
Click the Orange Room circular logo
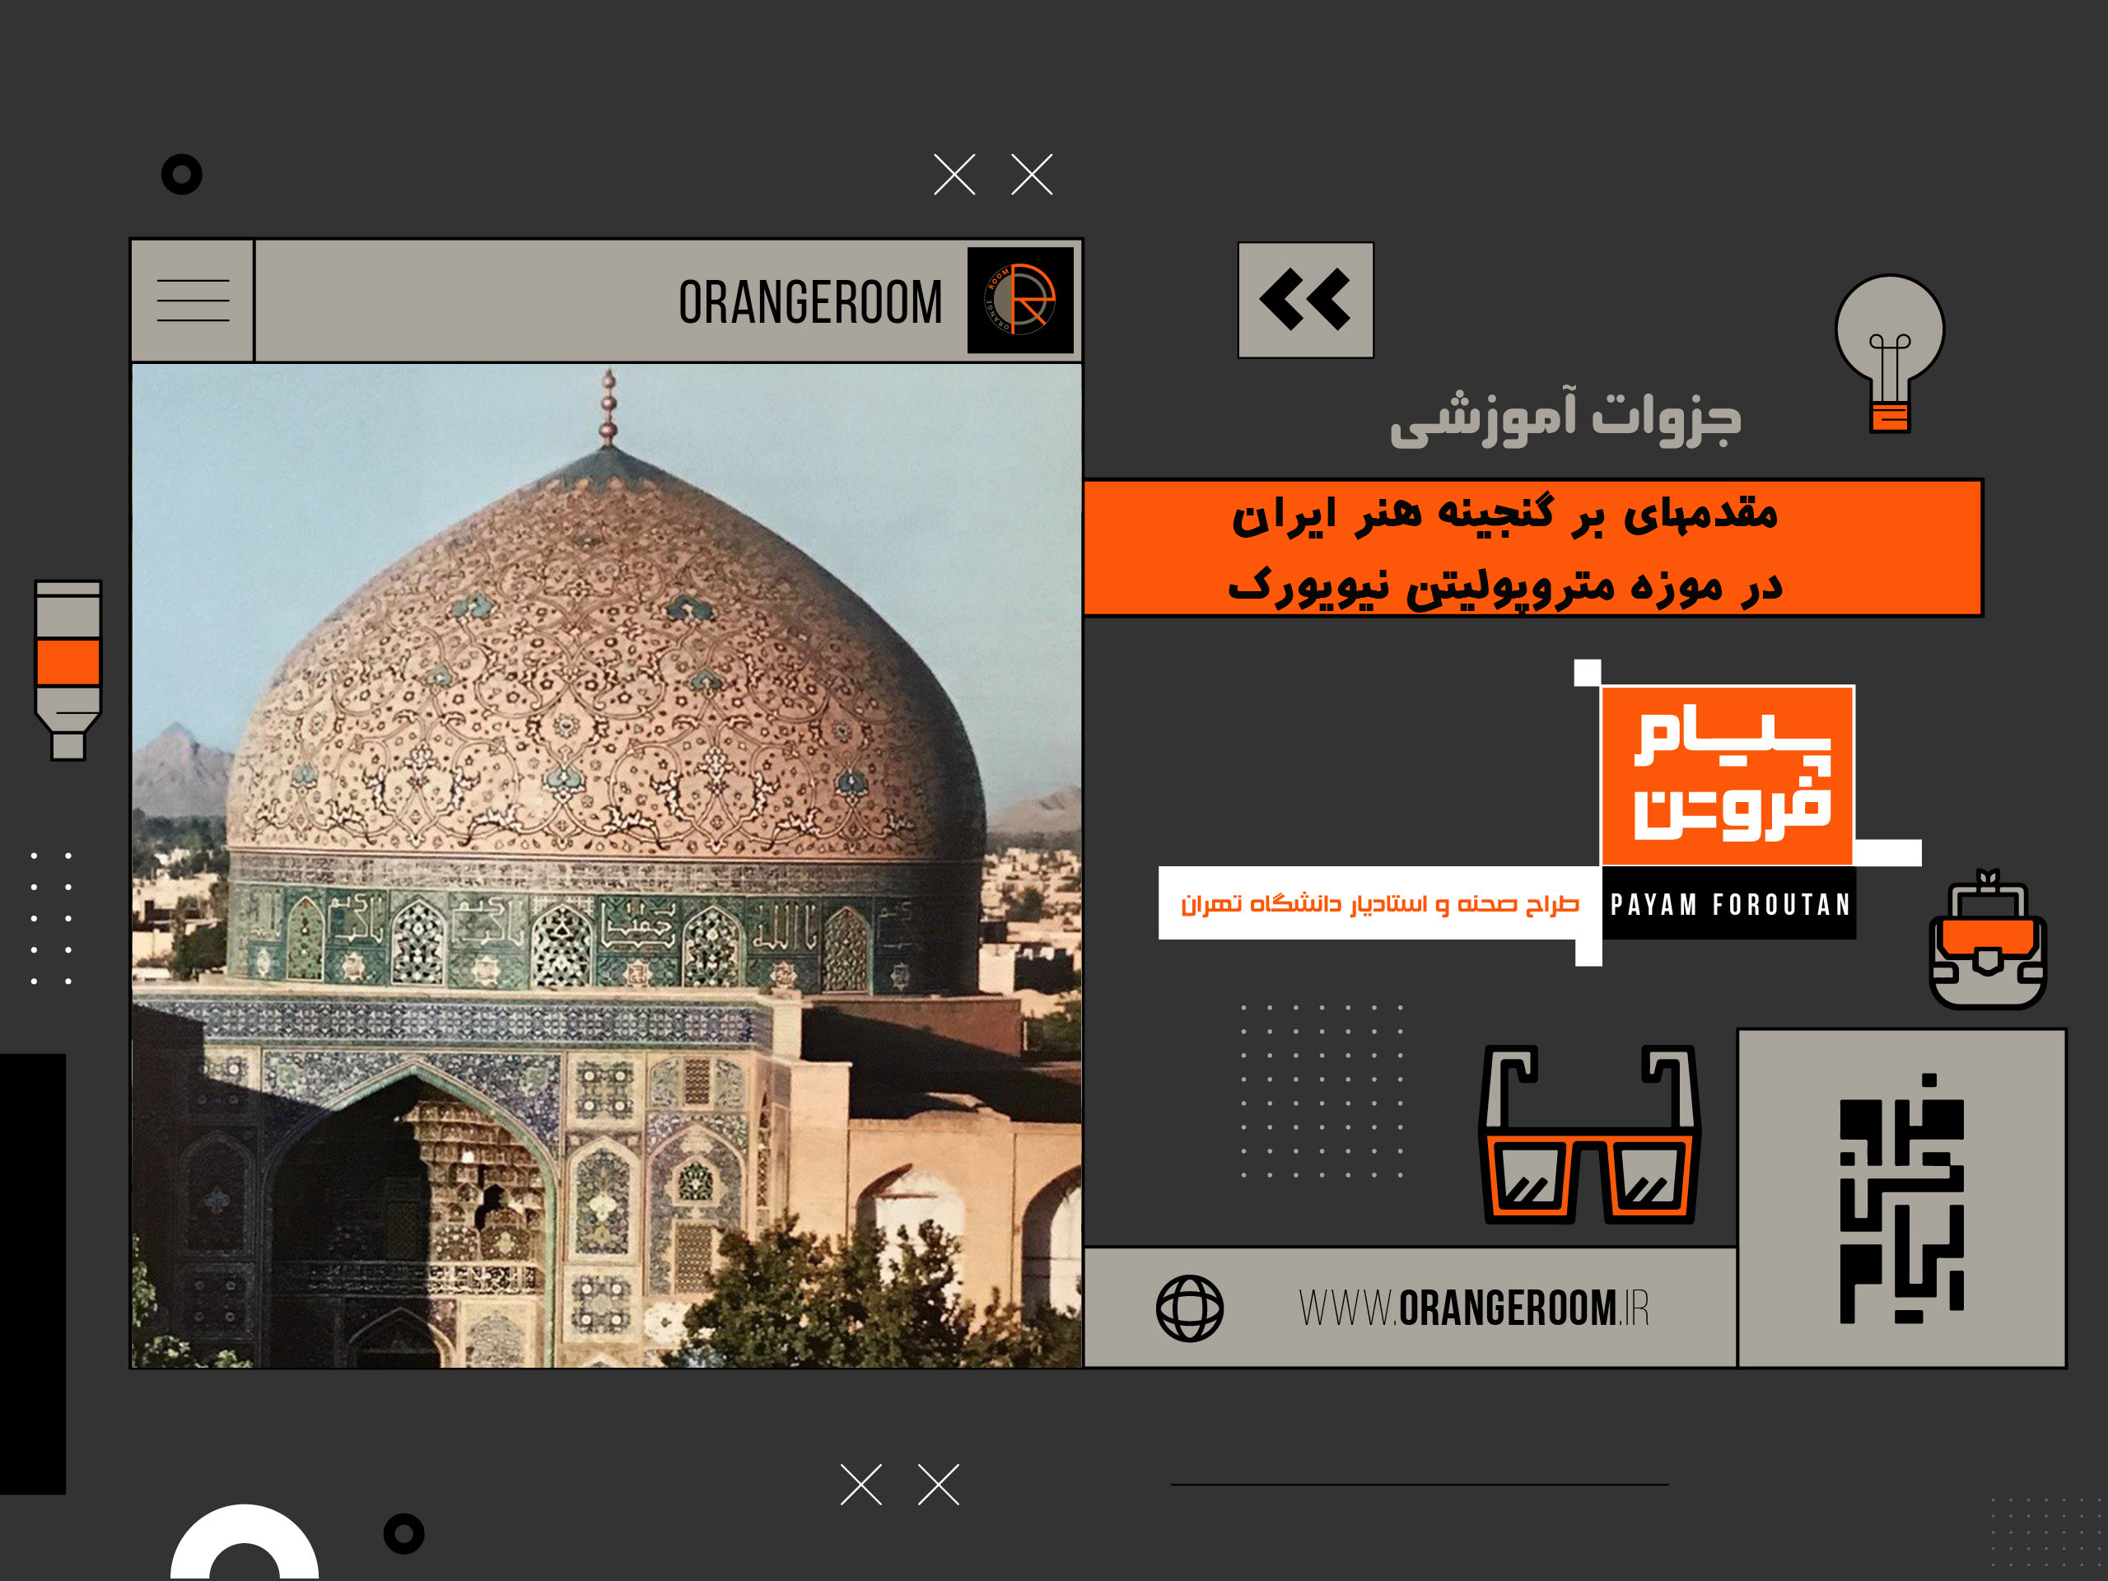(1019, 301)
